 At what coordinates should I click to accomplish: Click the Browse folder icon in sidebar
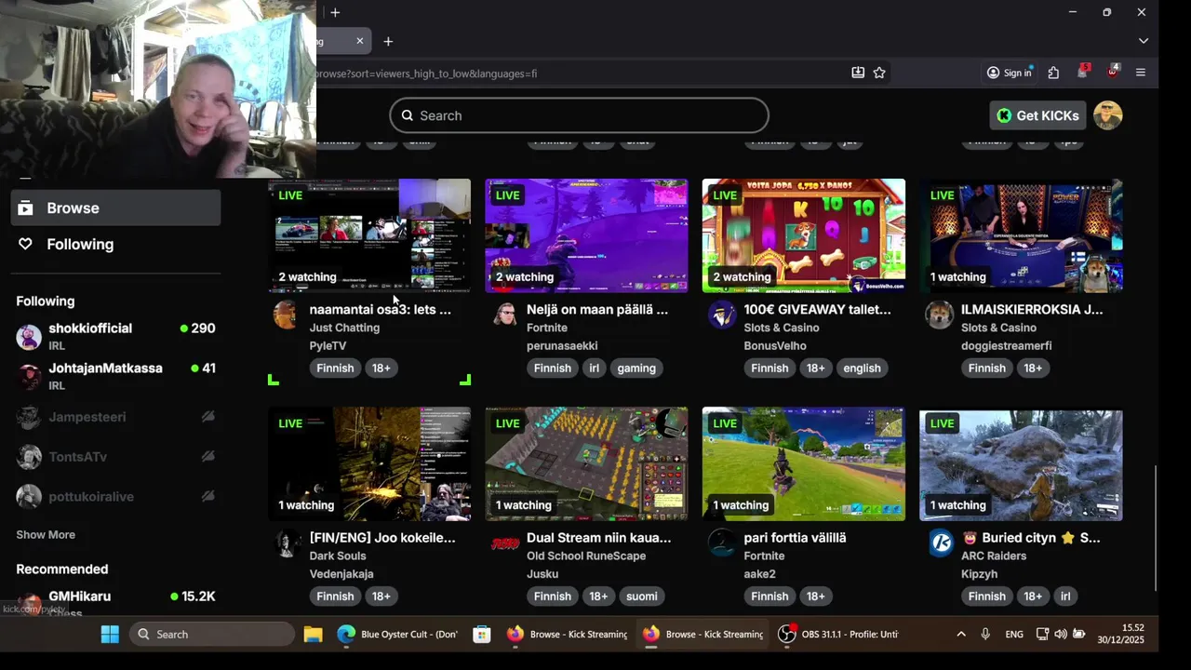pos(25,208)
